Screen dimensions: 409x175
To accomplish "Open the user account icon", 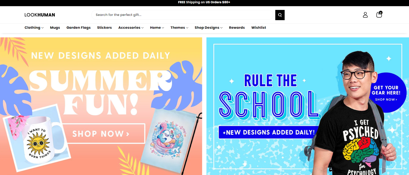I will tap(365, 15).
